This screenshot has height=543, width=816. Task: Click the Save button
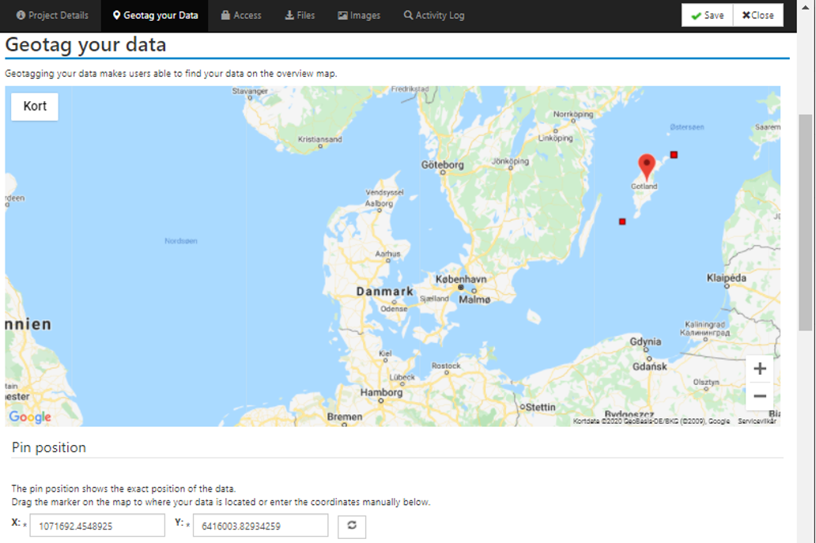(707, 16)
